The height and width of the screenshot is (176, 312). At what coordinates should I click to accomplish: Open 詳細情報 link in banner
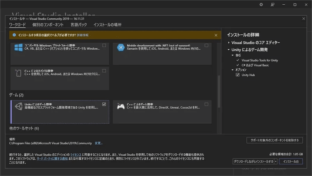pos(83,35)
